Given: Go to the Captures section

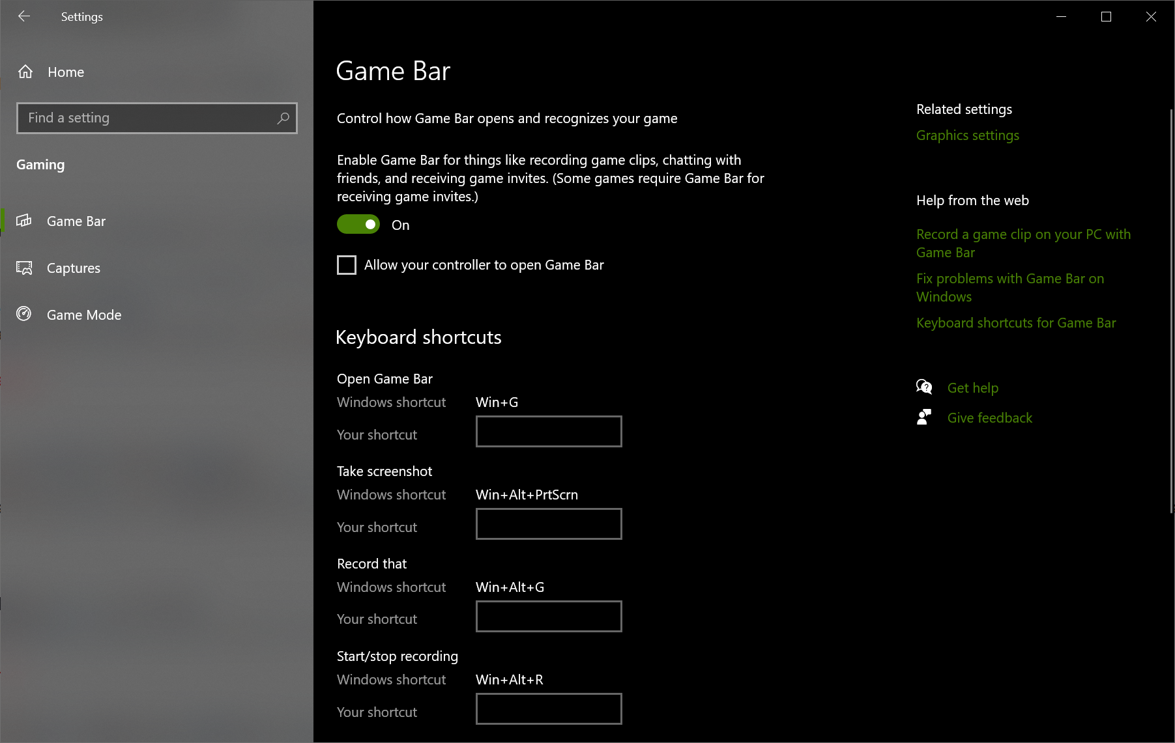Looking at the screenshot, I should point(74,268).
